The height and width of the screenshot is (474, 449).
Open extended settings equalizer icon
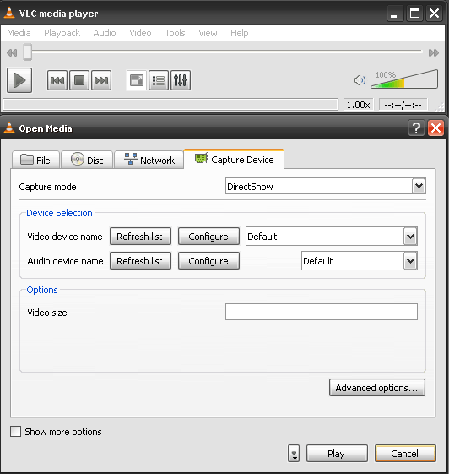(x=181, y=80)
